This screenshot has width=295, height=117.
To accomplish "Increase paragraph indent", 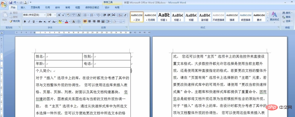I will 109,15.
